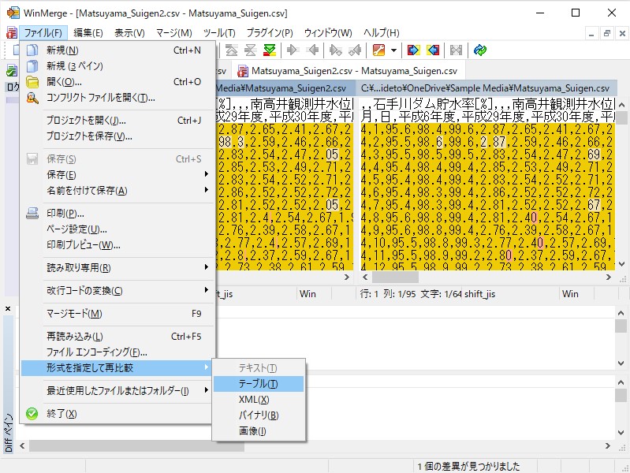Select コンフリクト ファイルを開く(T)...
The image size is (630, 473).
coord(117,98)
